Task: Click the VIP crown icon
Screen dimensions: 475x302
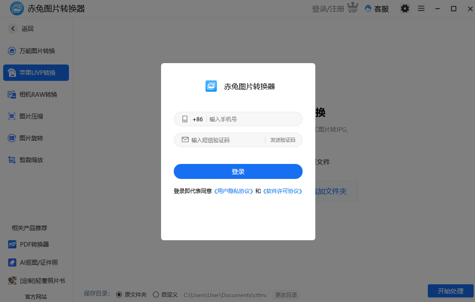Action: [x=353, y=8]
